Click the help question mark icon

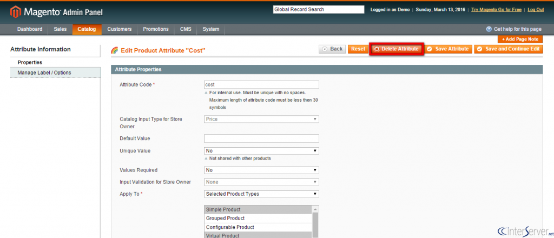click(x=489, y=29)
